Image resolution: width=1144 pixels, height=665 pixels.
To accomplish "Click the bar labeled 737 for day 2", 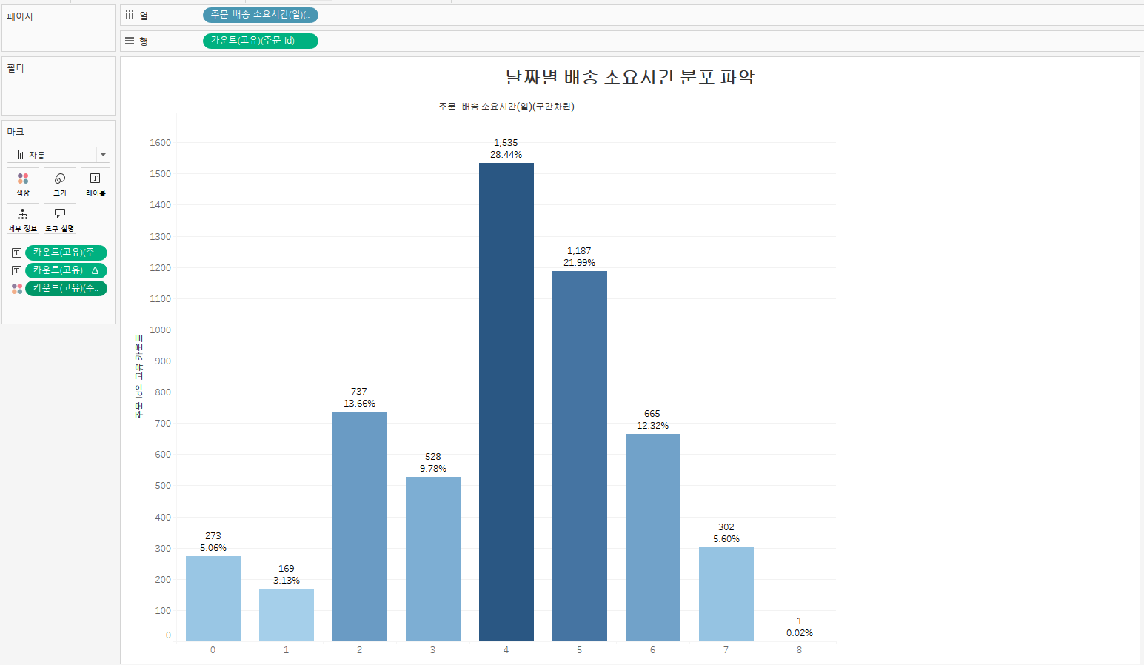I will tap(360, 527).
